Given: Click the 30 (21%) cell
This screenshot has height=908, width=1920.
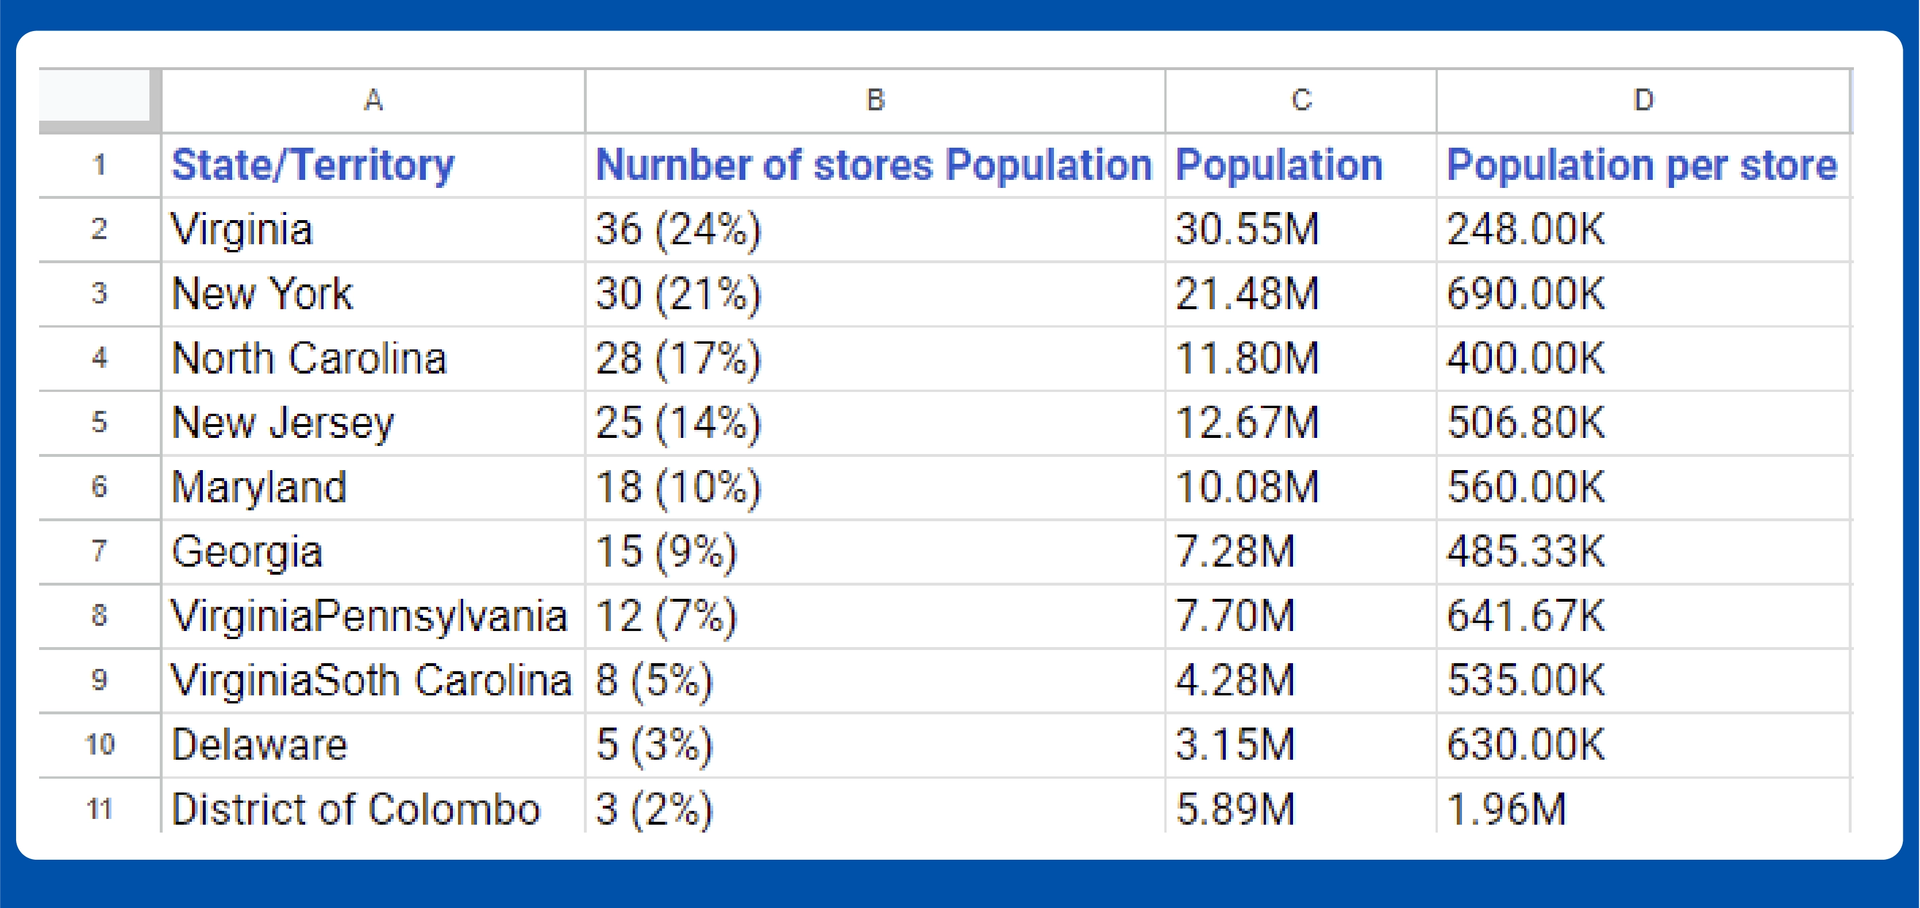Looking at the screenshot, I should (876, 294).
